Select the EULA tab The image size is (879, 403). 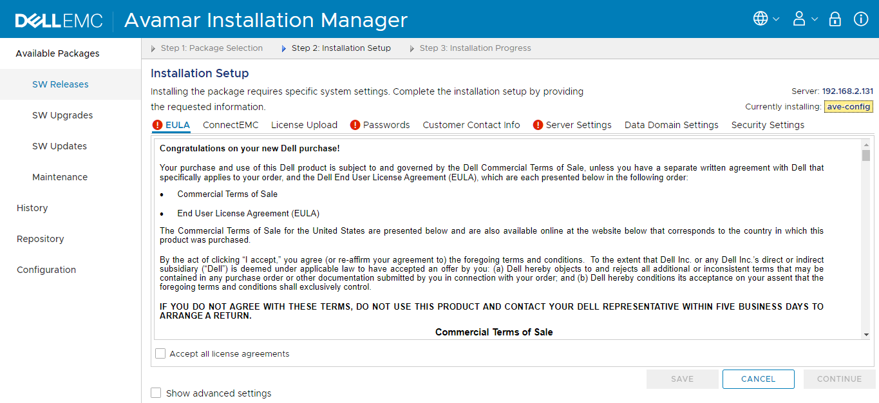(178, 125)
